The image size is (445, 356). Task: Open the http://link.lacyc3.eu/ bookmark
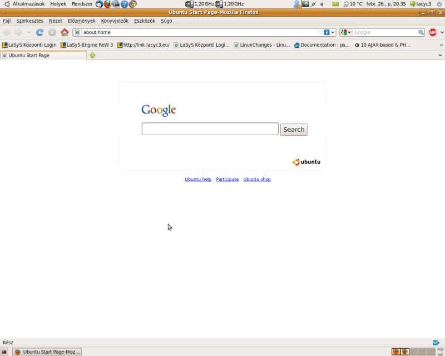[144, 45]
